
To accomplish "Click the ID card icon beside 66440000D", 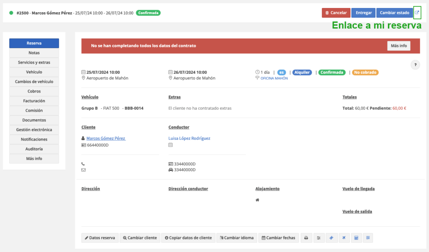I will [84, 145].
